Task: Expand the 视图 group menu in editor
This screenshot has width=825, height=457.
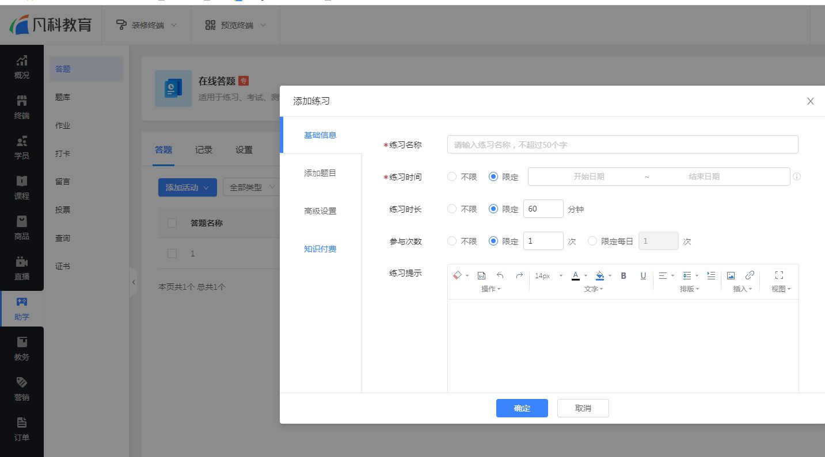Action: click(x=781, y=289)
